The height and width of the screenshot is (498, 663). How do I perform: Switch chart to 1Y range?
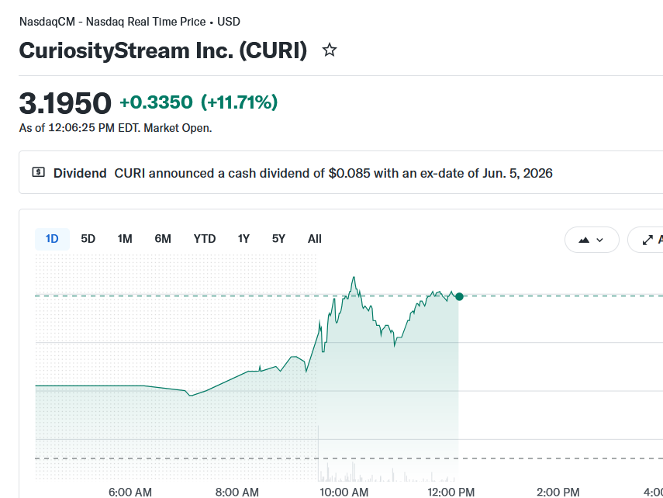243,239
